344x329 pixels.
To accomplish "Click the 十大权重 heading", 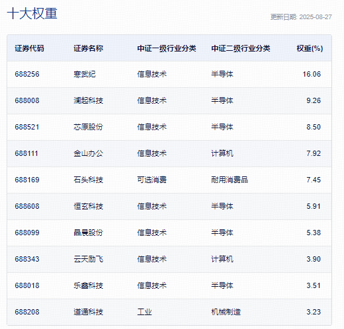I will pos(32,13).
